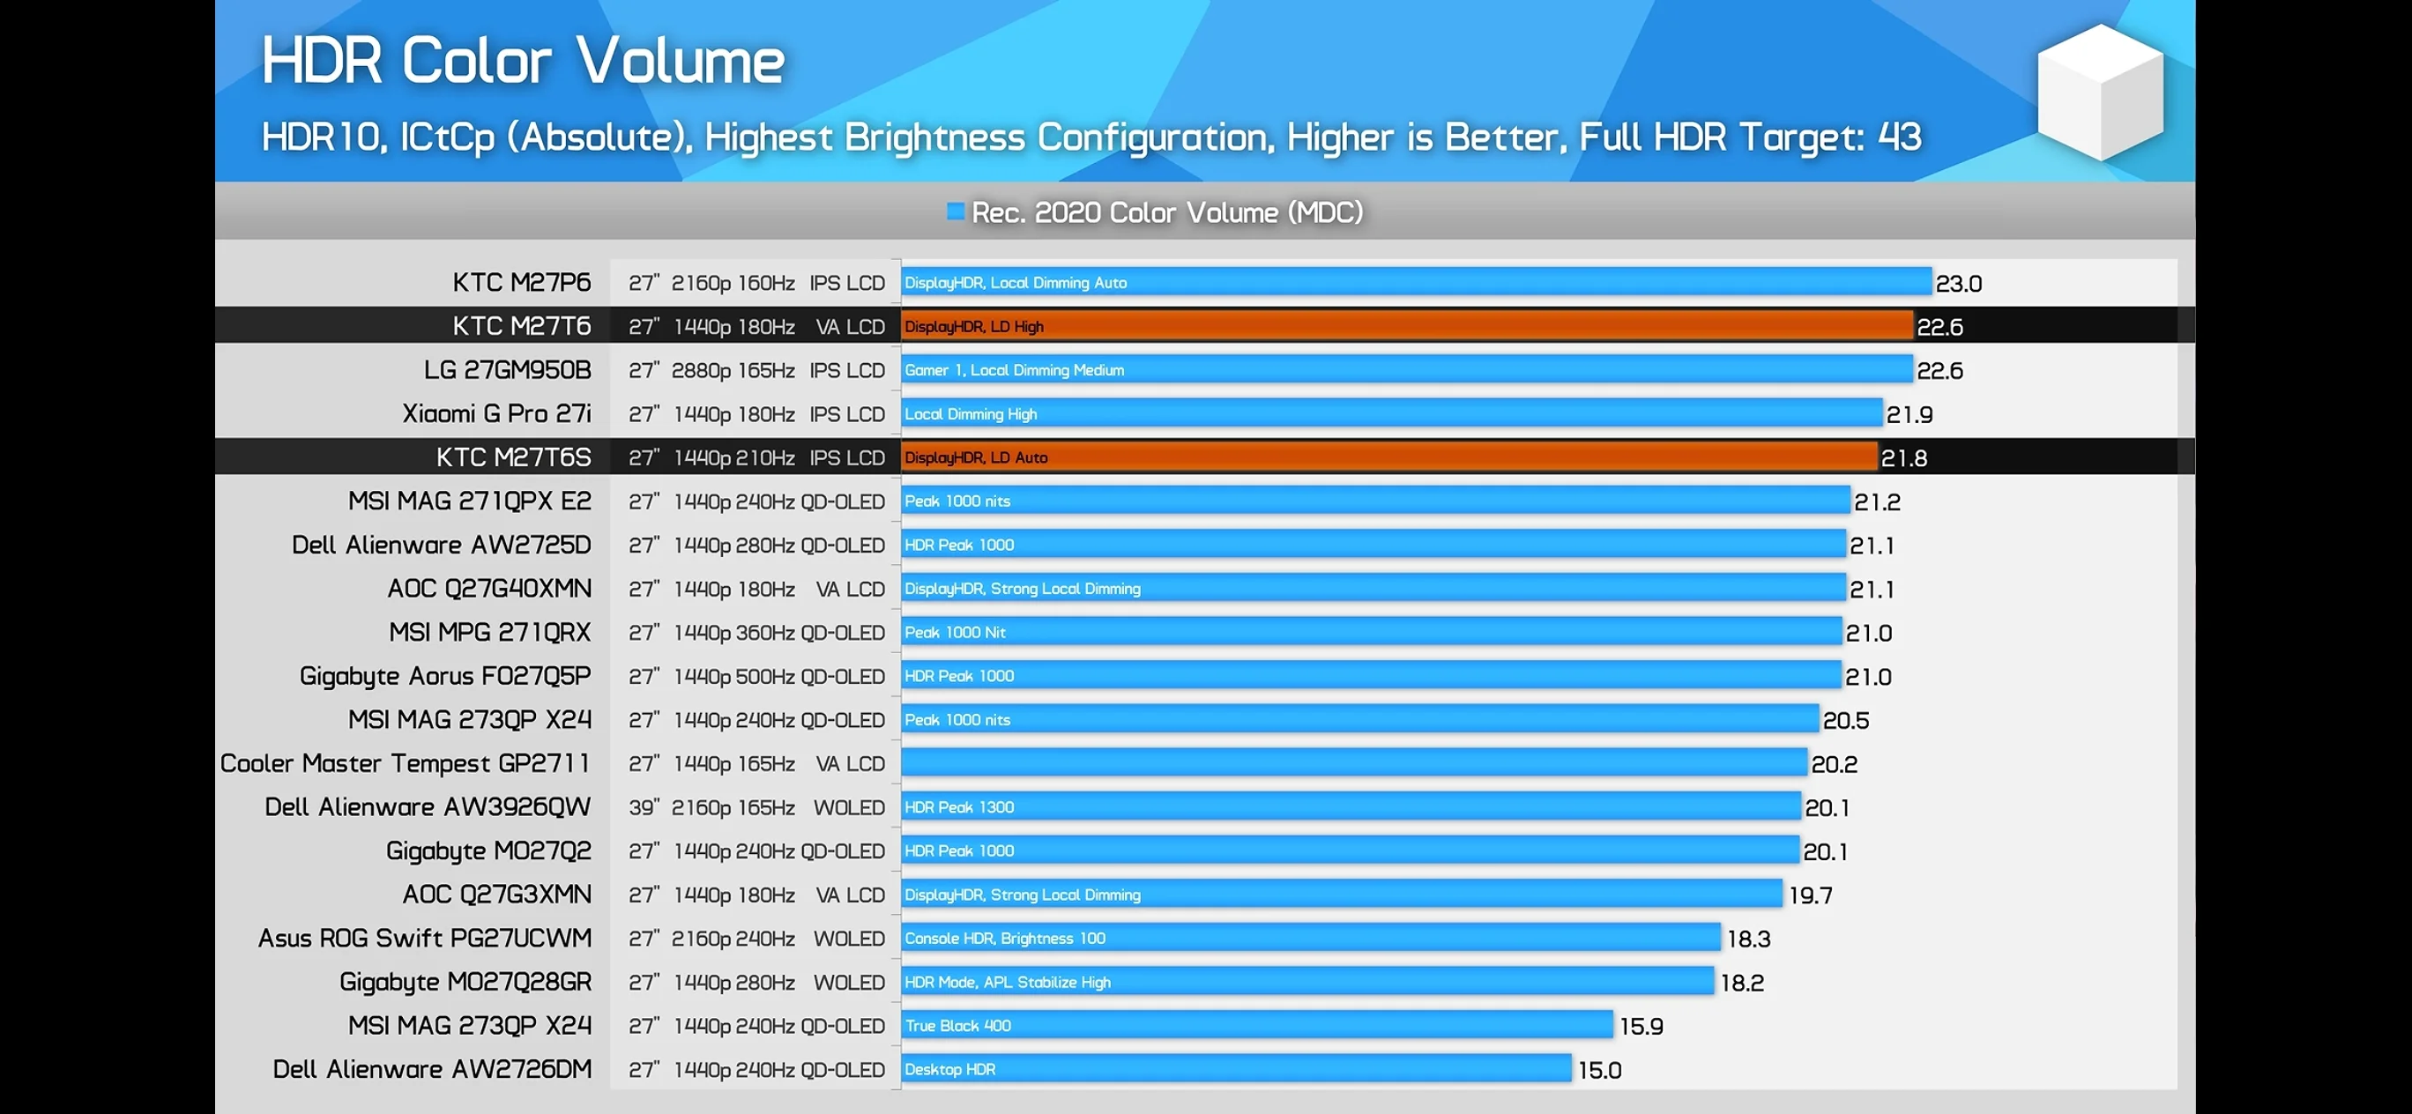
Task: Select the "23.0" value for KTC M27P6
Action: tap(1959, 284)
